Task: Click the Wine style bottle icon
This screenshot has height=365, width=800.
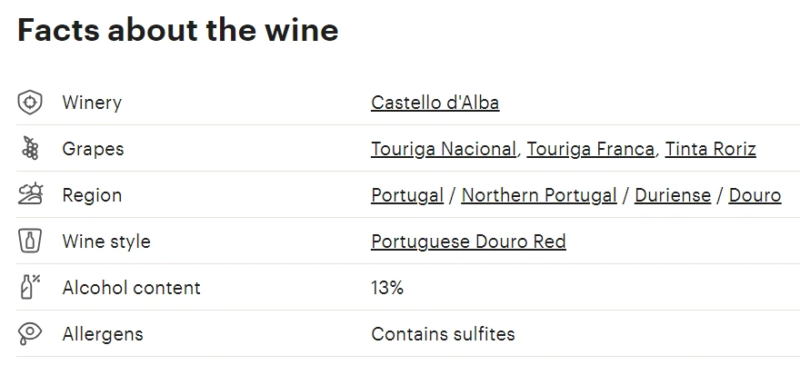Action: [30, 242]
